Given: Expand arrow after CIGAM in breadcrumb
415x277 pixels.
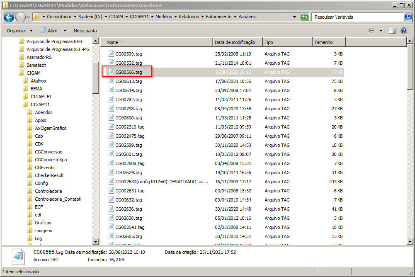Looking at the screenshot, I should coord(126,17).
